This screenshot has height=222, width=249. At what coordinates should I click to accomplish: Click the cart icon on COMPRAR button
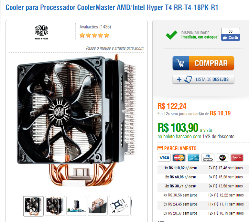[x=181, y=63]
